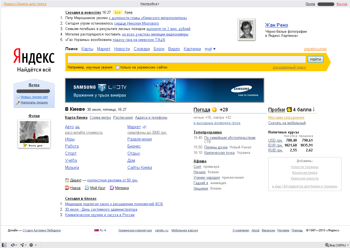Open Местами затруднения traffic link
Image resolution: width=350 pixels, height=248 pixels.
[x=286, y=118]
